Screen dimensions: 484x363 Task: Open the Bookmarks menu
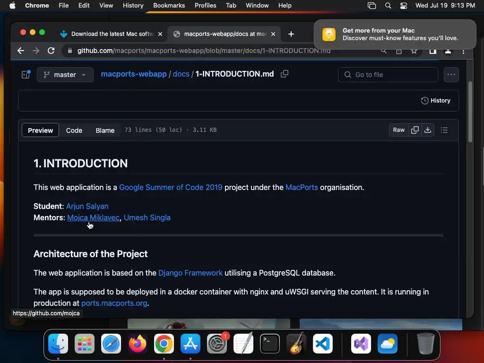pyautogui.click(x=169, y=6)
